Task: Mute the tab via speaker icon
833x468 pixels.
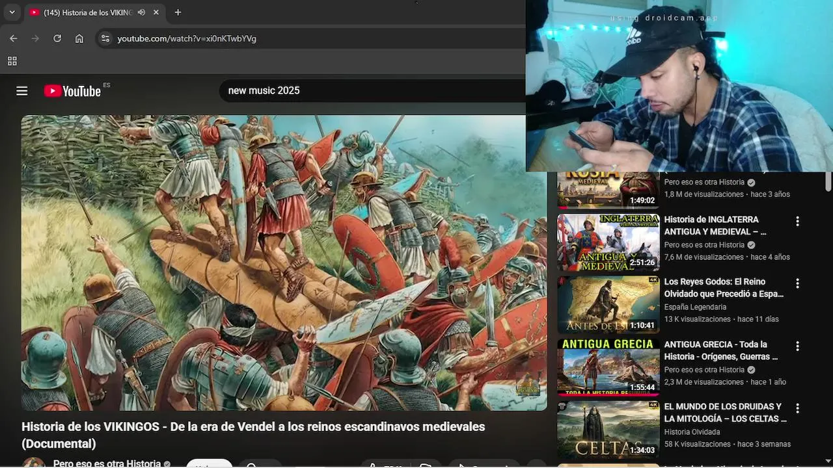Action: point(141,12)
